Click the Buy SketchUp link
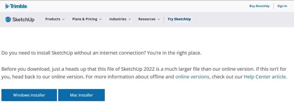 259,6
